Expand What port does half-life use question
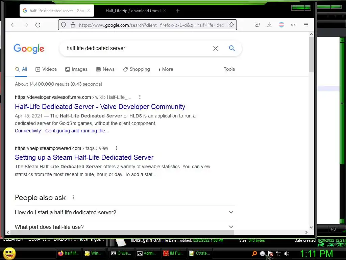The image size is (346, 260). (x=125, y=226)
